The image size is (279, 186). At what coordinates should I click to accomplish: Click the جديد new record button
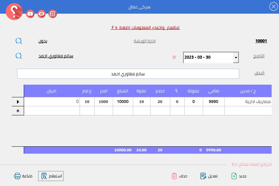click(239, 176)
